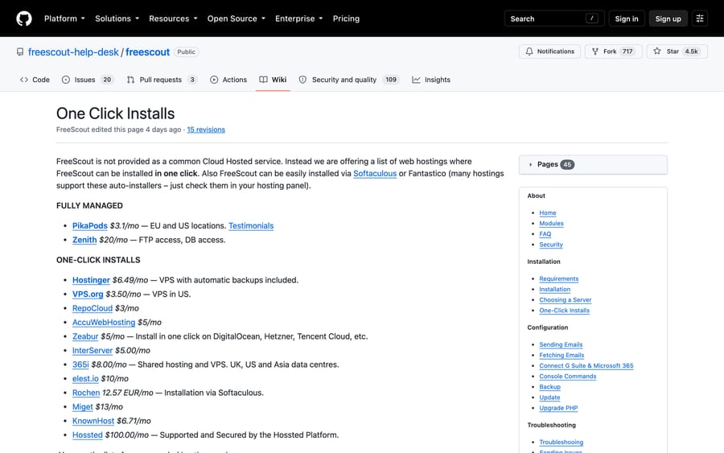Open the Rochen link
This screenshot has height=453, width=724.
(86, 393)
